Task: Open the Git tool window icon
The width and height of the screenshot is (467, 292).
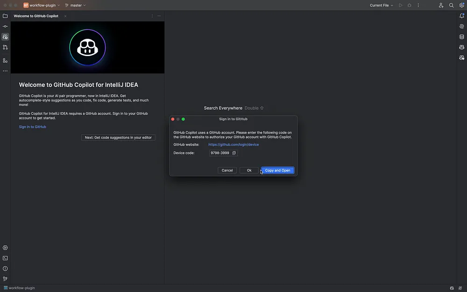Action: (x=5, y=279)
